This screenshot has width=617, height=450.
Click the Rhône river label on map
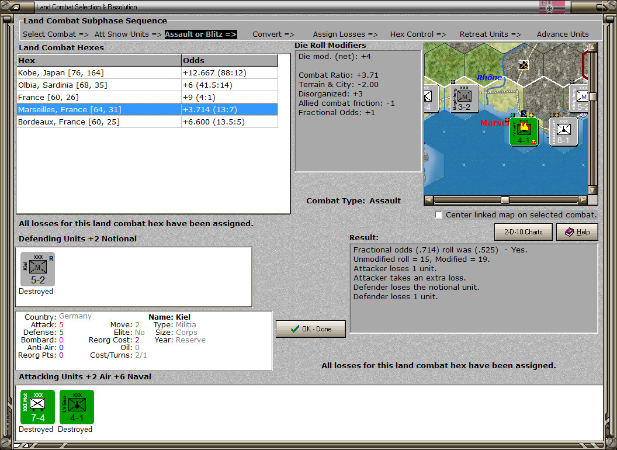[489, 78]
